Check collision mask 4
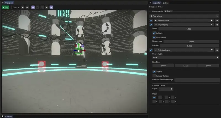221x118 pixels. tap(173, 97)
